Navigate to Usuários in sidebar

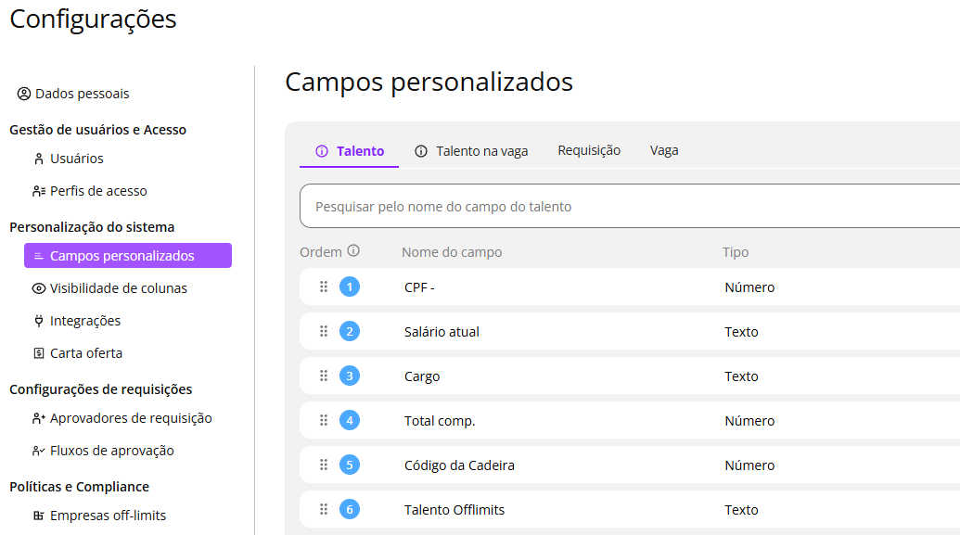tap(76, 159)
